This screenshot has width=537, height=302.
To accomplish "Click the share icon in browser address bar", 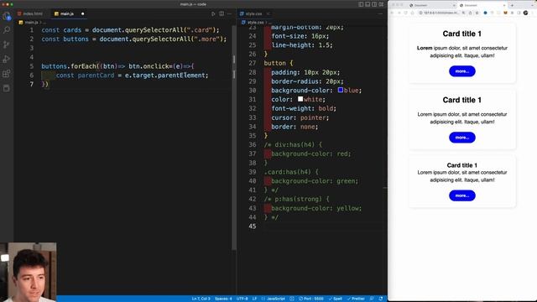I will point(470,13).
